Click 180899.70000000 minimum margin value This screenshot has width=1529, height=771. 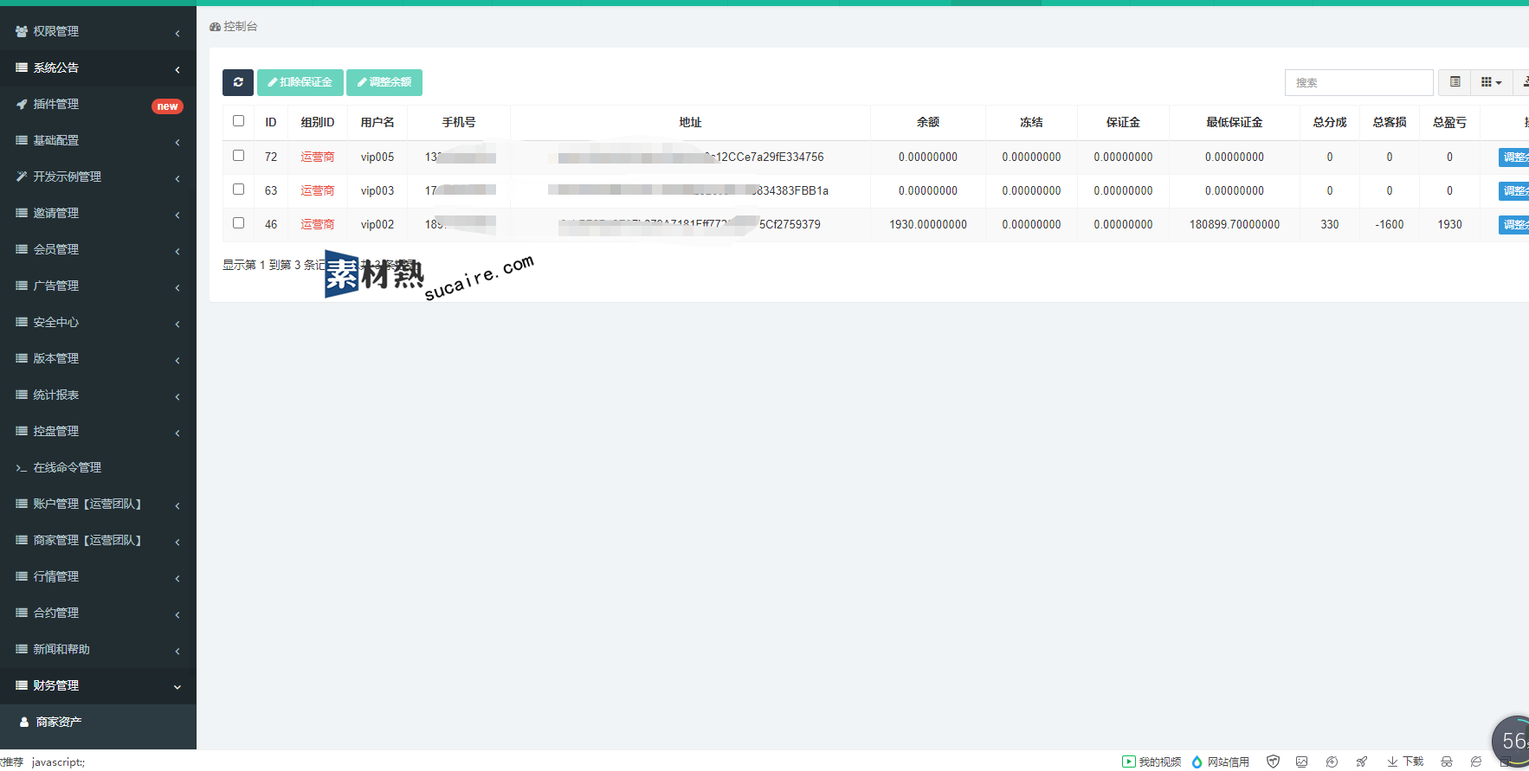click(1235, 224)
